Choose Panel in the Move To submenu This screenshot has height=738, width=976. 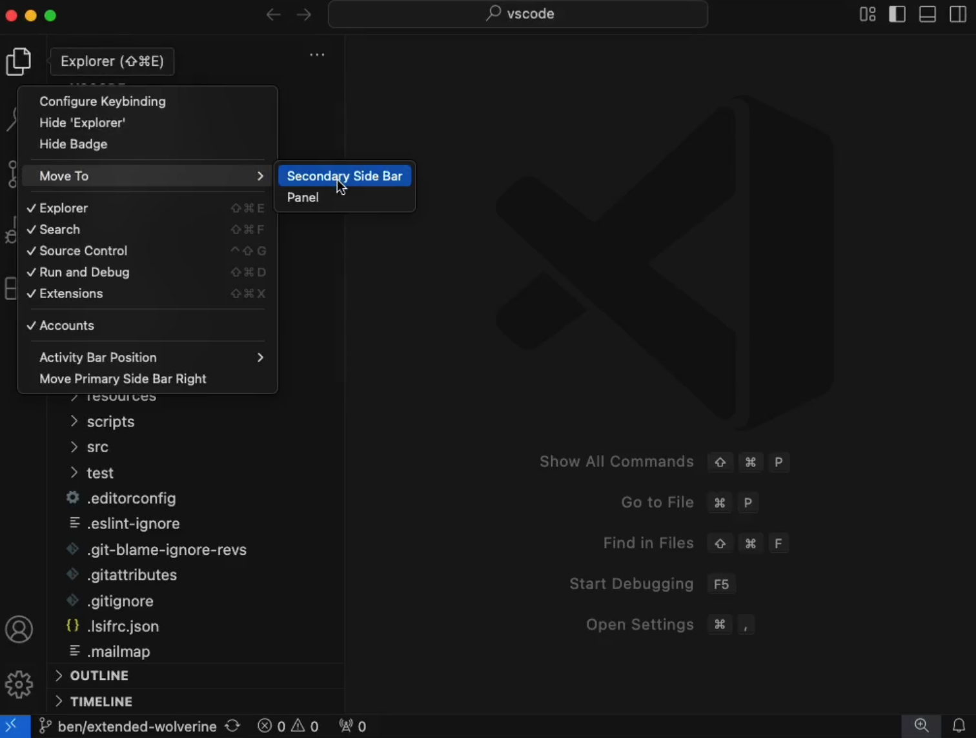tap(345, 197)
